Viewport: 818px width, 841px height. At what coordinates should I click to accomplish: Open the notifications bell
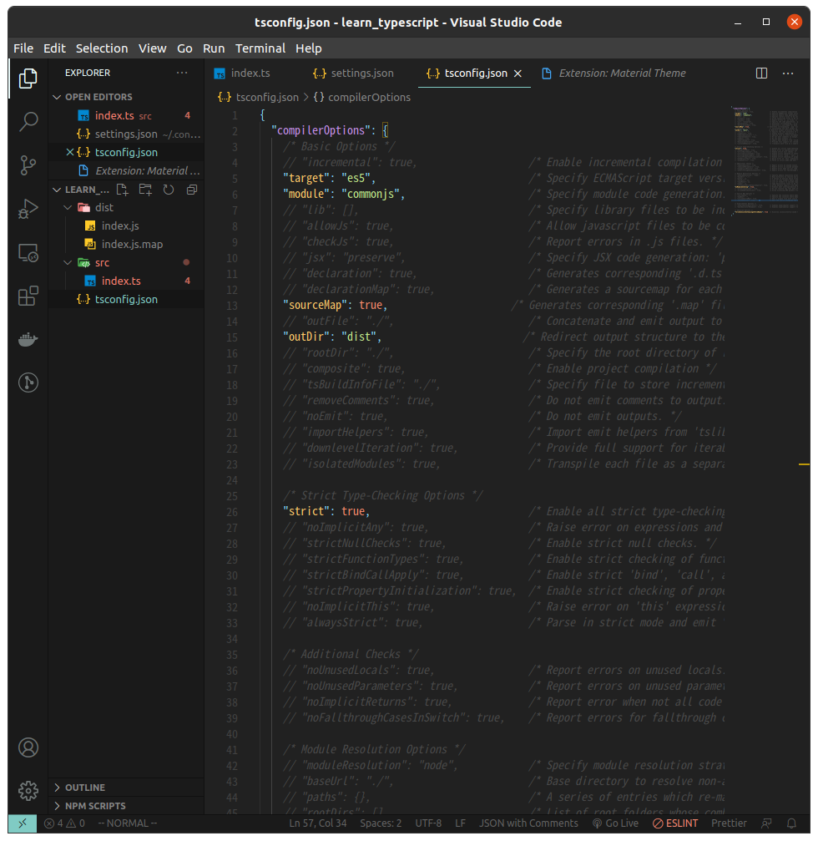[x=791, y=823]
